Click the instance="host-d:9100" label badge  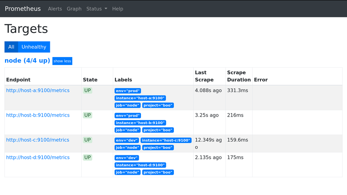pos(140,165)
